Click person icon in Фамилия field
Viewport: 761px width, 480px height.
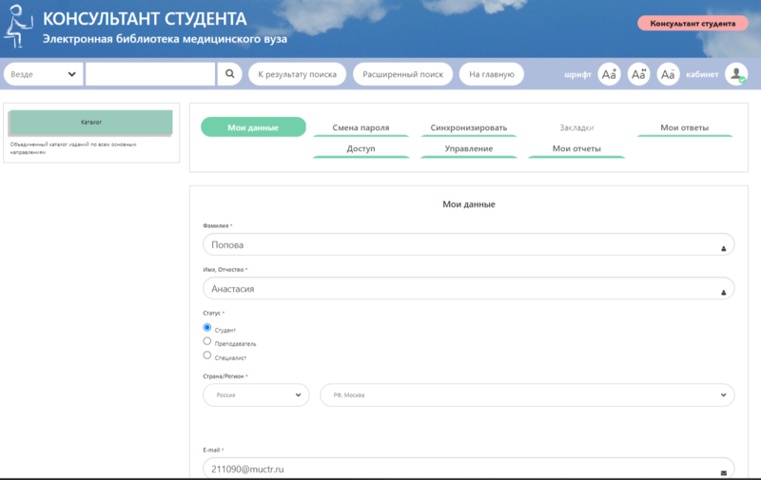723,247
